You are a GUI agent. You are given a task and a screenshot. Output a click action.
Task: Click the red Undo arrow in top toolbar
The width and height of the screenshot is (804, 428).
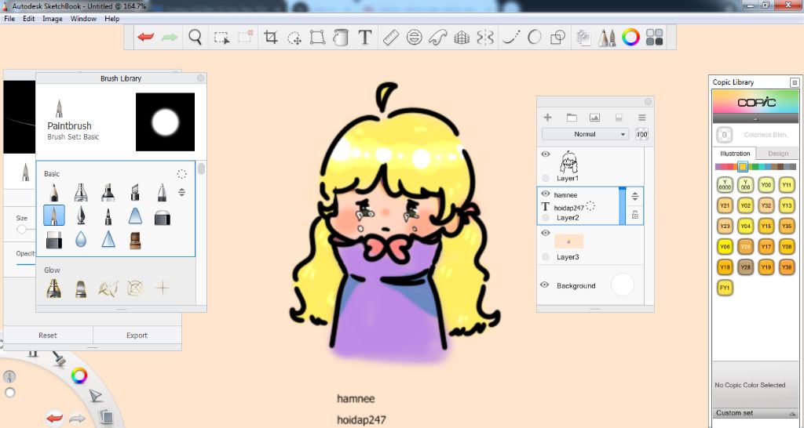(145, 38)
